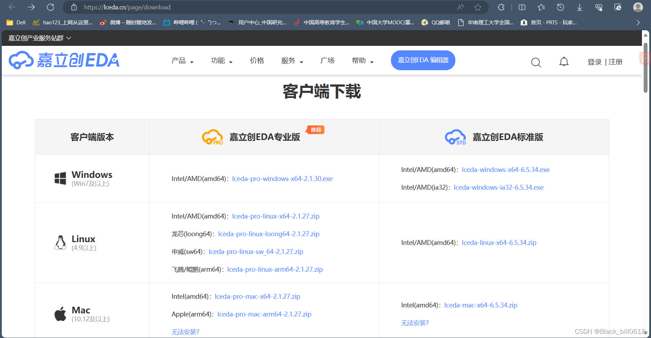Viewport: 651px width, 338px height.
Task: Open the browser profile avatar
Action: coord(638,7)
